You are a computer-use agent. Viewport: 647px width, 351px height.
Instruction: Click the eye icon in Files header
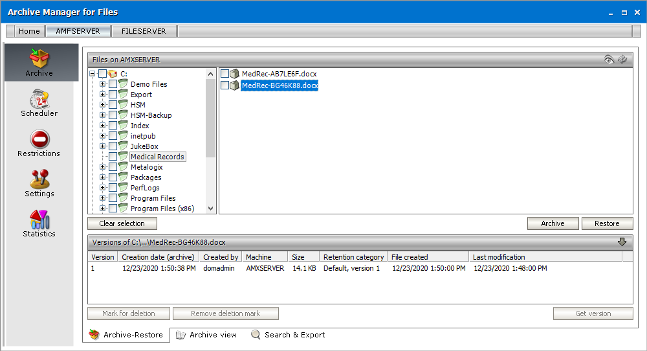tap(609, 60)
